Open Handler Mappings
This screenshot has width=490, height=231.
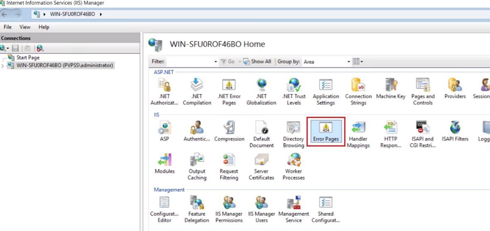358,132
